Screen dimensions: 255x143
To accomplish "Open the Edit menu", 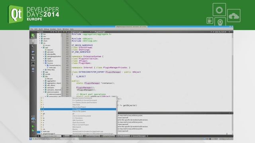I will click(x=36, y=29).
